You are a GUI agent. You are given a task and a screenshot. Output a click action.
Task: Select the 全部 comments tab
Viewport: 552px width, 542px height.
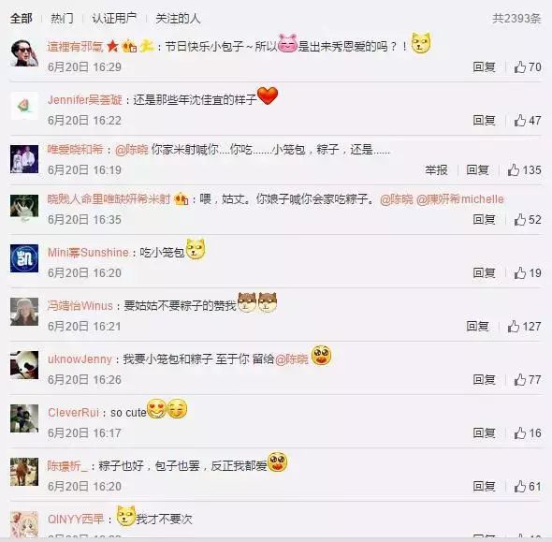[22, 19]
